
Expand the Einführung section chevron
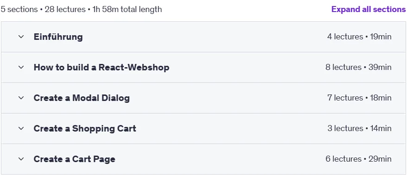click(x=21, y=37)
